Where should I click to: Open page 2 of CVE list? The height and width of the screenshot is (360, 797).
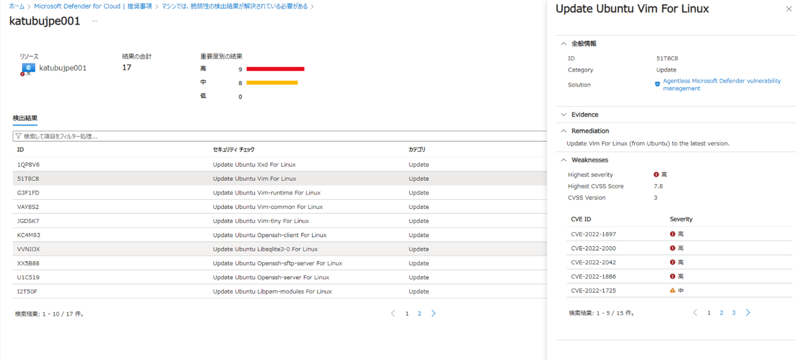pyautogui.click(x=721, y=313)
